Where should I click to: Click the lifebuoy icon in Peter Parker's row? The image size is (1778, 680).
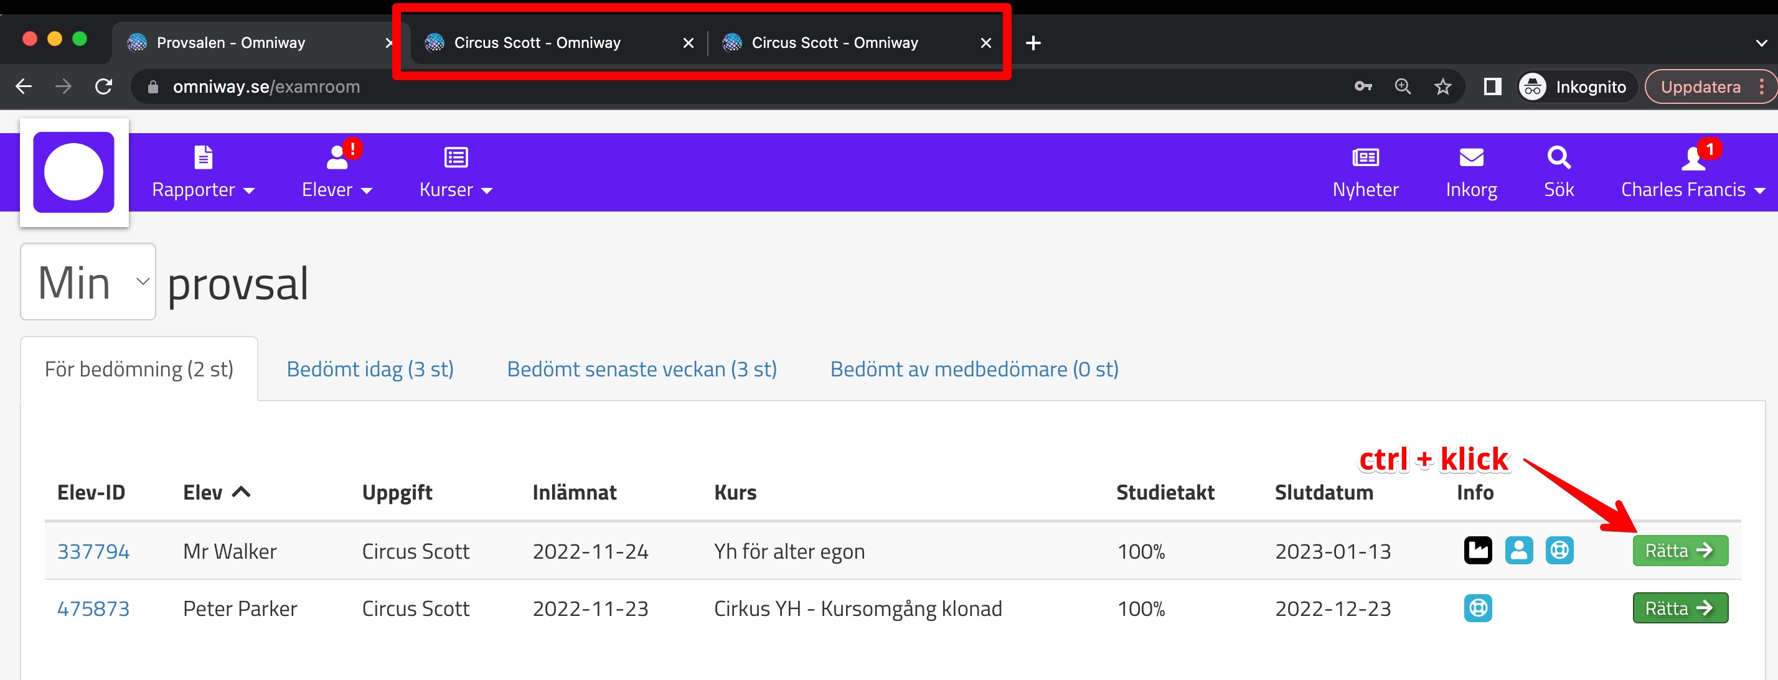1477,608
